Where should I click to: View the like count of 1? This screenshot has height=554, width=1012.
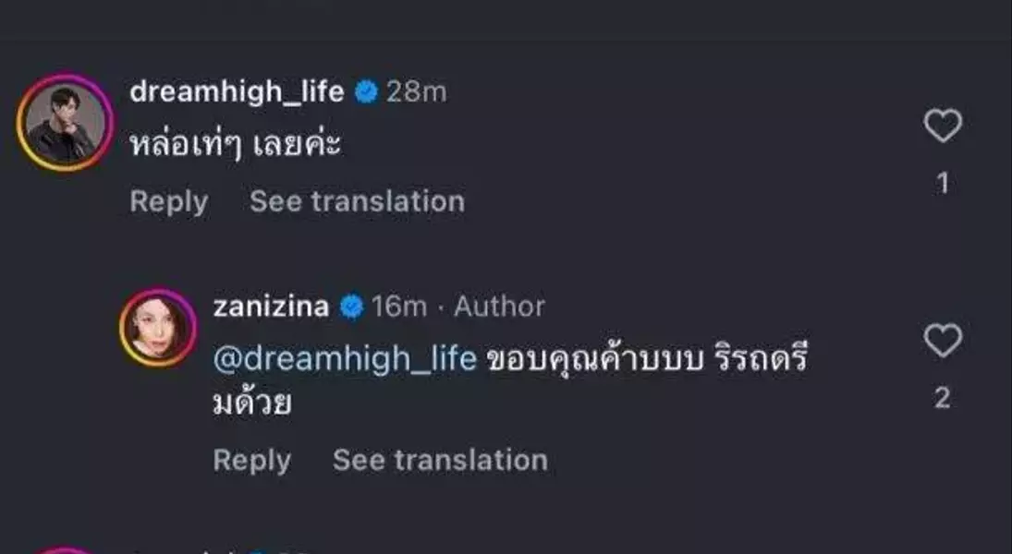943,184
